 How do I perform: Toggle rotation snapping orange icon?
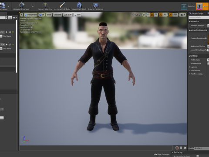(x=161, y=15)
